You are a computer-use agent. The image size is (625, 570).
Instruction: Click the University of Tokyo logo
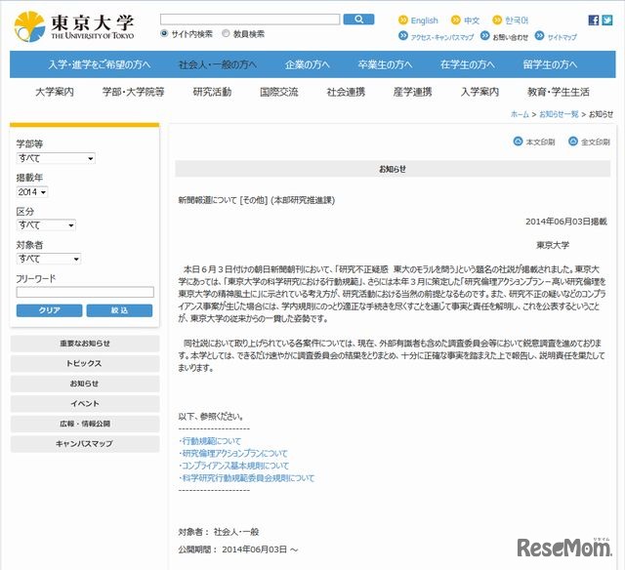[74, 26]
